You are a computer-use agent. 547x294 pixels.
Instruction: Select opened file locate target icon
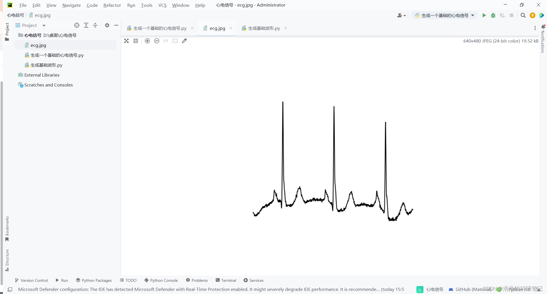[77, 25]
